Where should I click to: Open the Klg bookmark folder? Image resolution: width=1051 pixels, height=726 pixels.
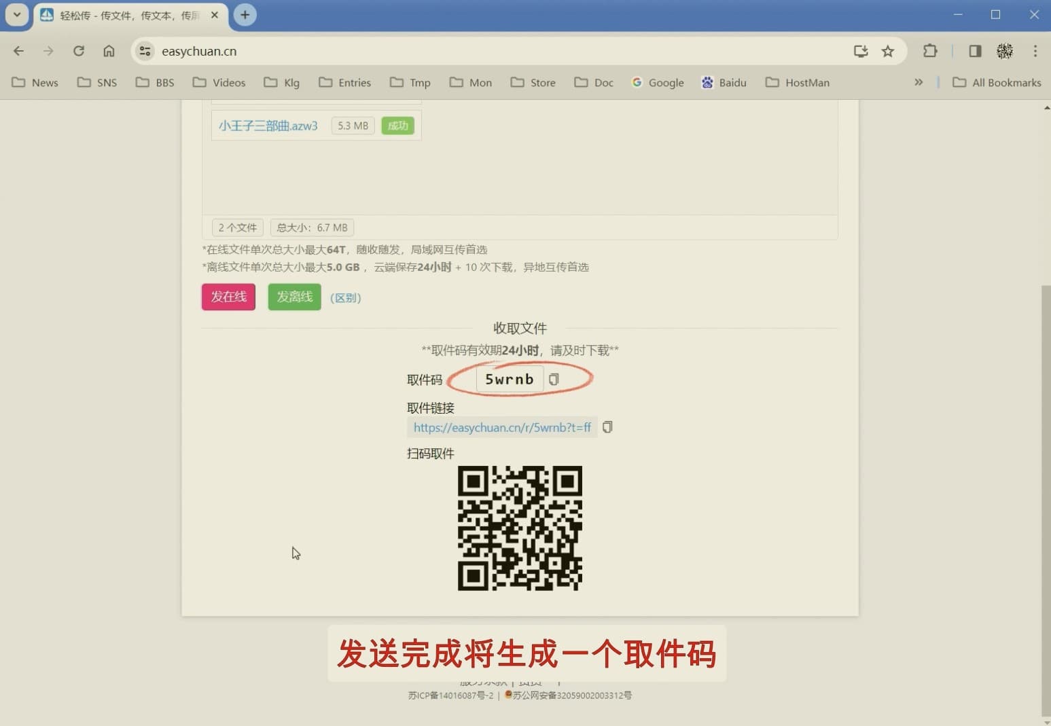tap(282, 82)
